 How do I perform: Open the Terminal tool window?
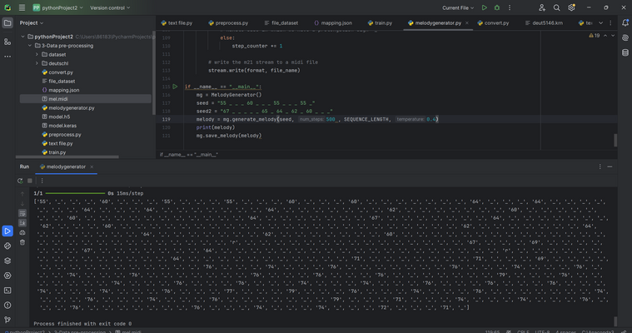[x=7, y=291]
